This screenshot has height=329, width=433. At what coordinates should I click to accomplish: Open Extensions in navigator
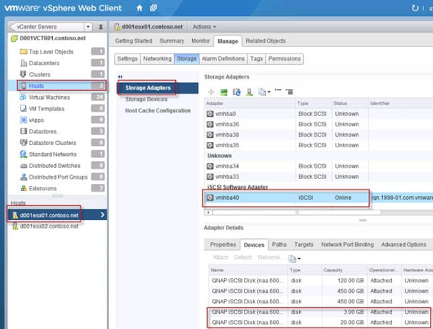43,188
